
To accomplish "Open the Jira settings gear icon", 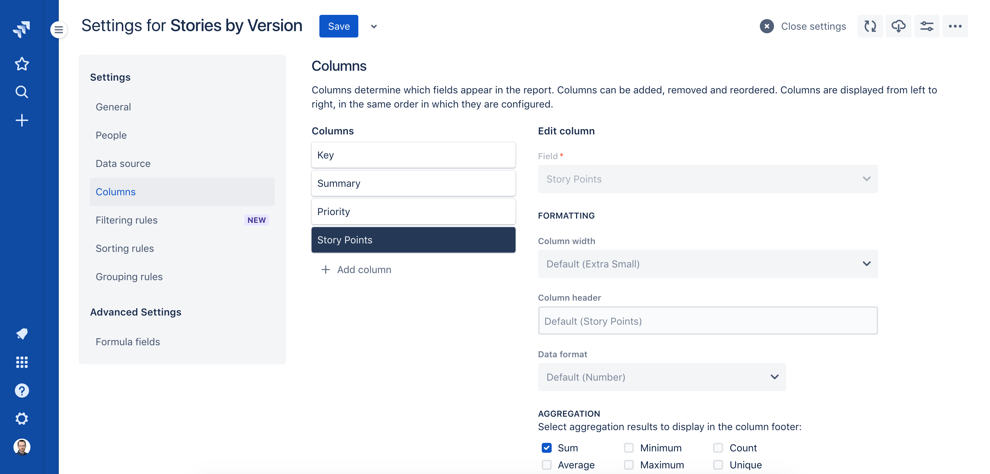I will point(22,419).
